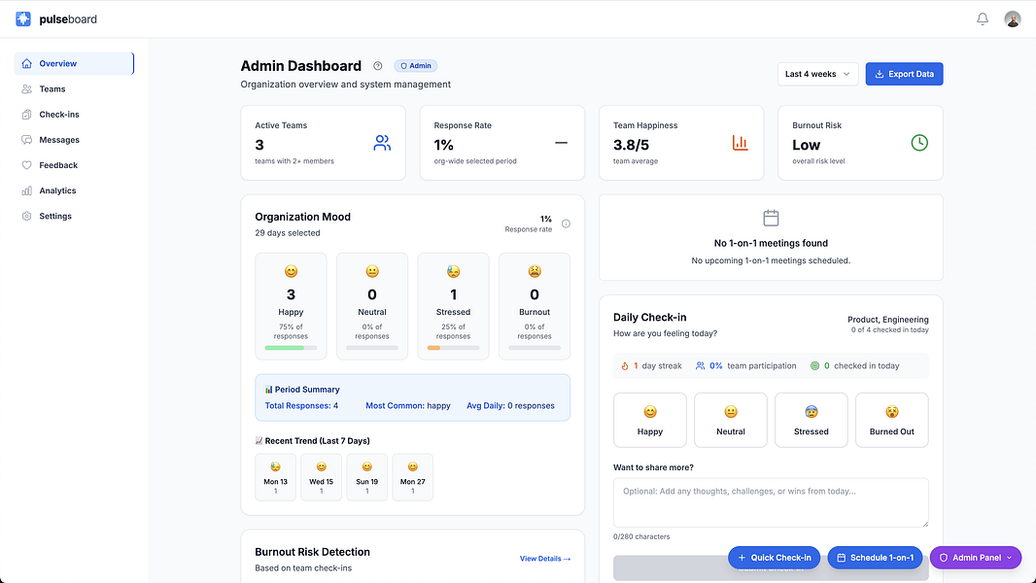
Task: Click the Happy responses progress bar
Action: pyautogui.click(x=291, y=348)
